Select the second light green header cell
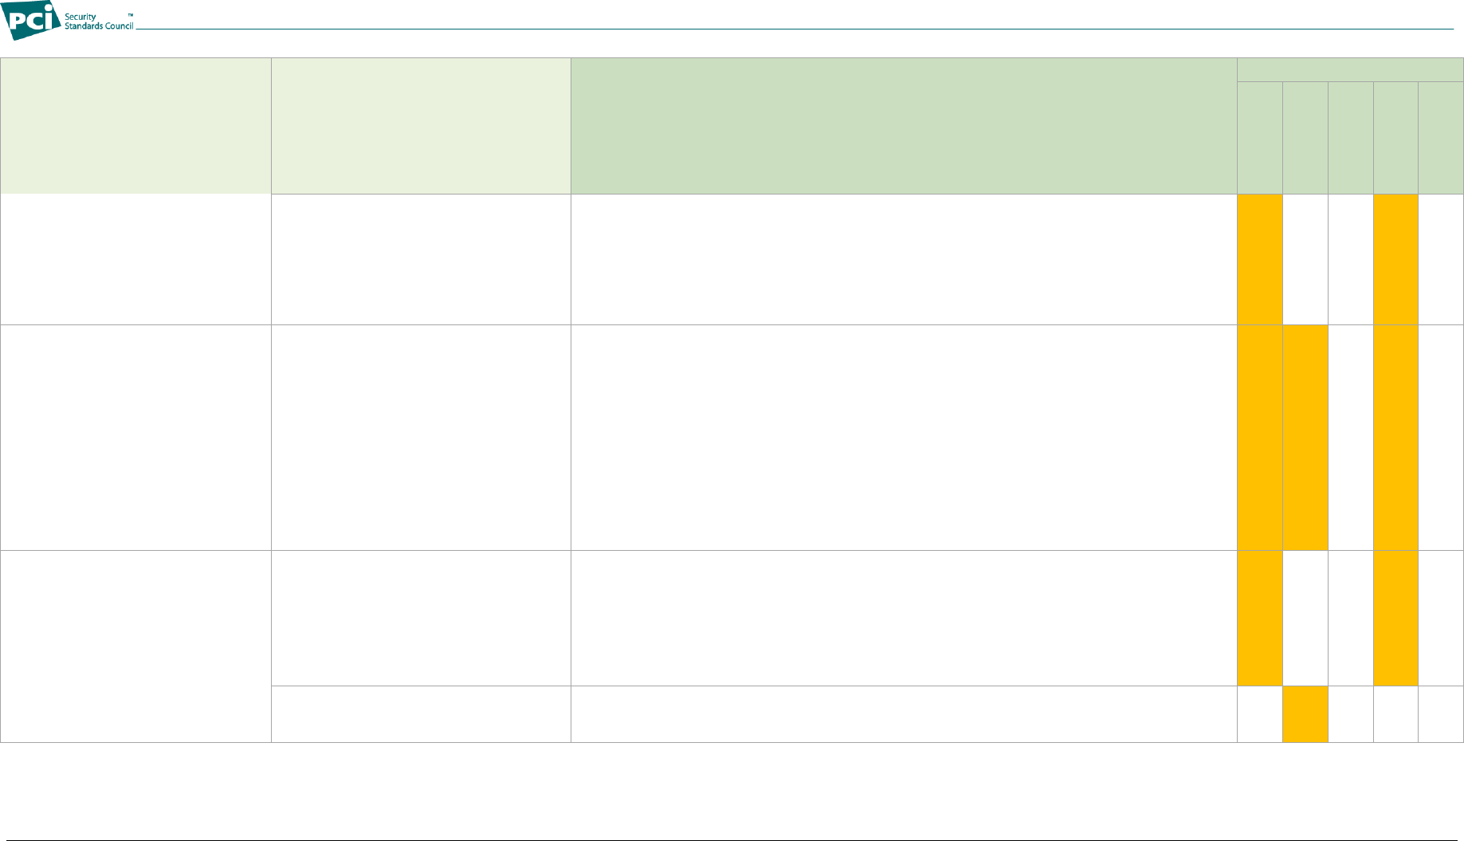1464x841 pixels. tap(421, 126)
